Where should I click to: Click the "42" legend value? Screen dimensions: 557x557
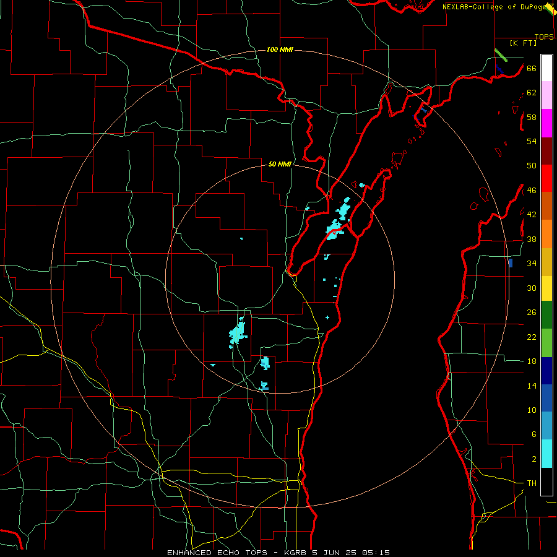pos(532,215)
